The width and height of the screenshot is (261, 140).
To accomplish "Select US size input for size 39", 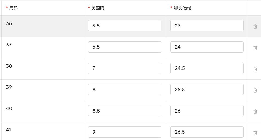I will (124, 89).
